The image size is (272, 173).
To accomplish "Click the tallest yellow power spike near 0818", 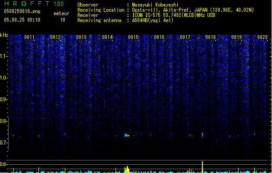I will 202,167.
